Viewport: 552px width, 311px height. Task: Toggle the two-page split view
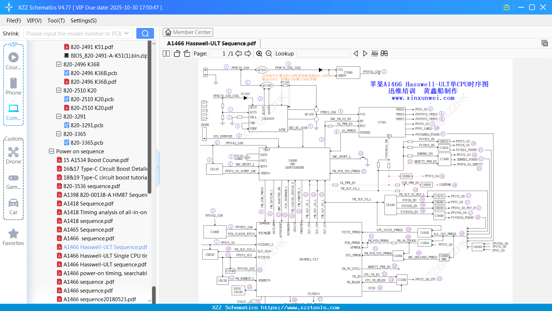coord(166,54)
